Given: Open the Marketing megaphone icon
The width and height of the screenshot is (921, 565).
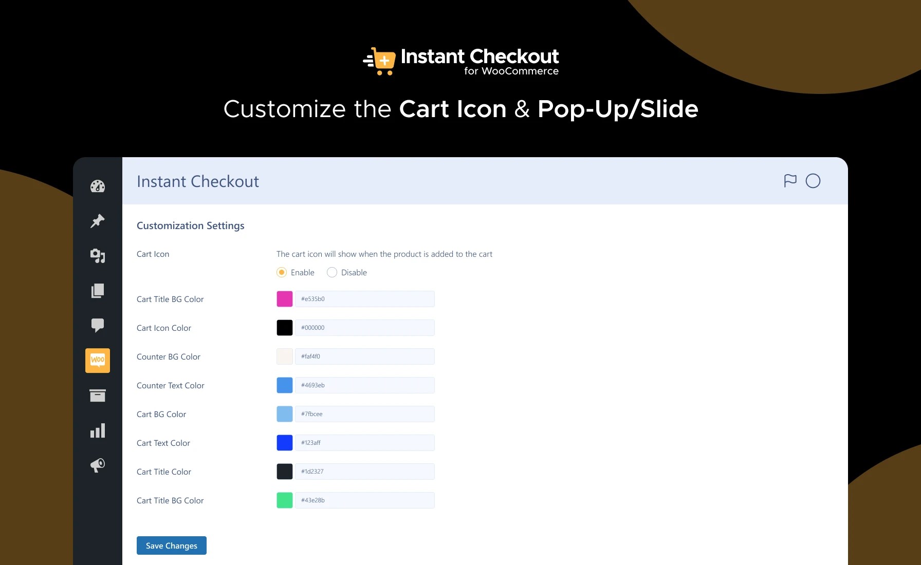Looking at the screenshot, I should 98,465.
